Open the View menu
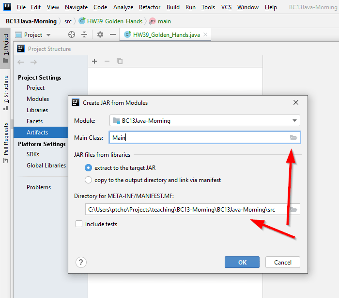The width and height of the screenshot is (339, 298). click(53, 7)
